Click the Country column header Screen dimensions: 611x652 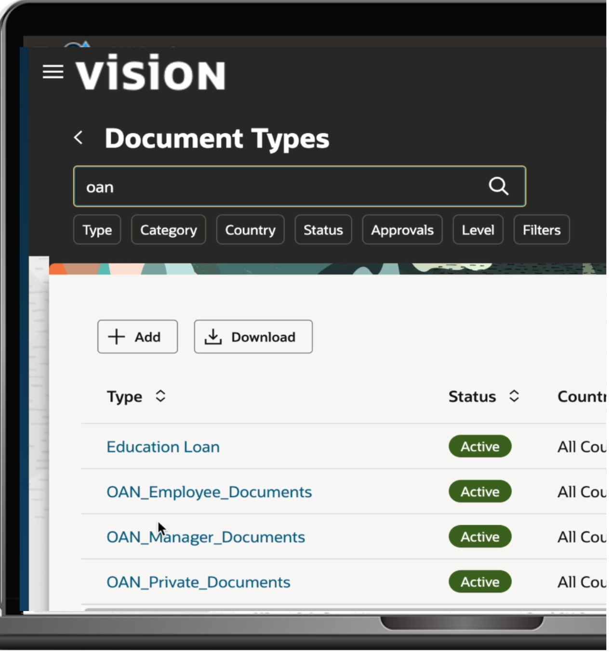pyautogui.click(x=582, y=397)
